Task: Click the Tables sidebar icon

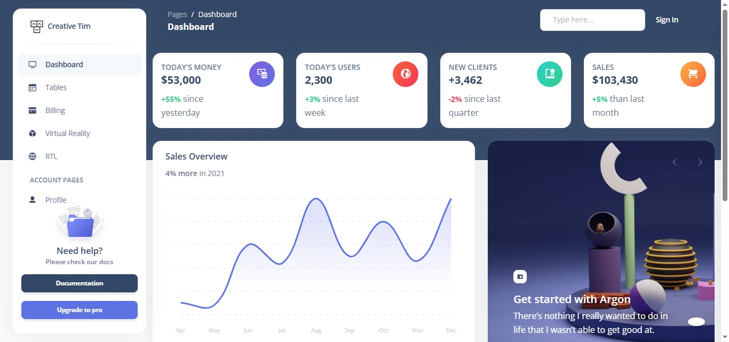Action: pos(32,87)
